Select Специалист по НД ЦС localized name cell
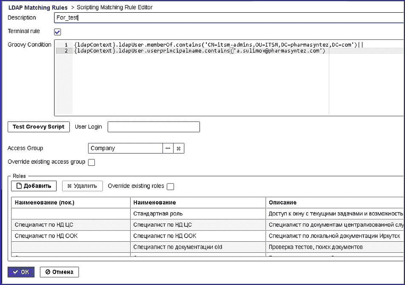This screenshot has height=285, width=405. (71, 225)
